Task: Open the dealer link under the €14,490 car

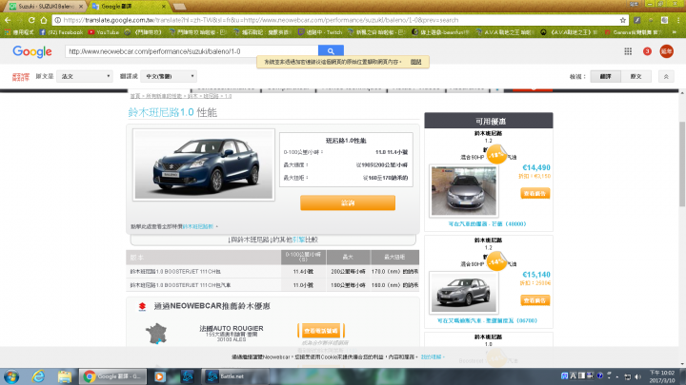Action: tap(487, 224)
